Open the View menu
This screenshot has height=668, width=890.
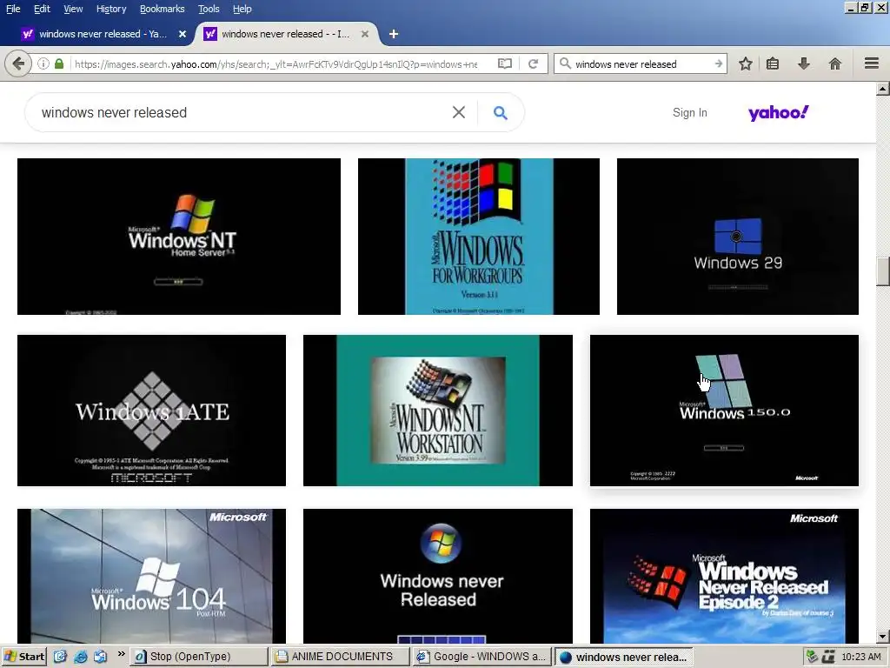(73, 9)
